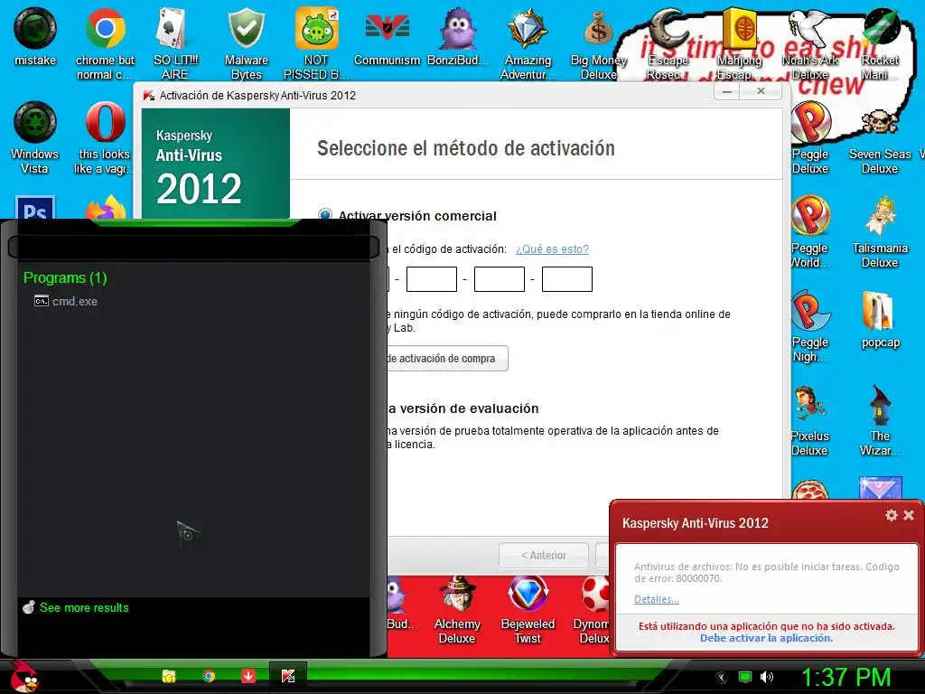Open the popcap folder icon
Image resolution: width=925 pixels, height=694 pixels.
click(880, 319)
